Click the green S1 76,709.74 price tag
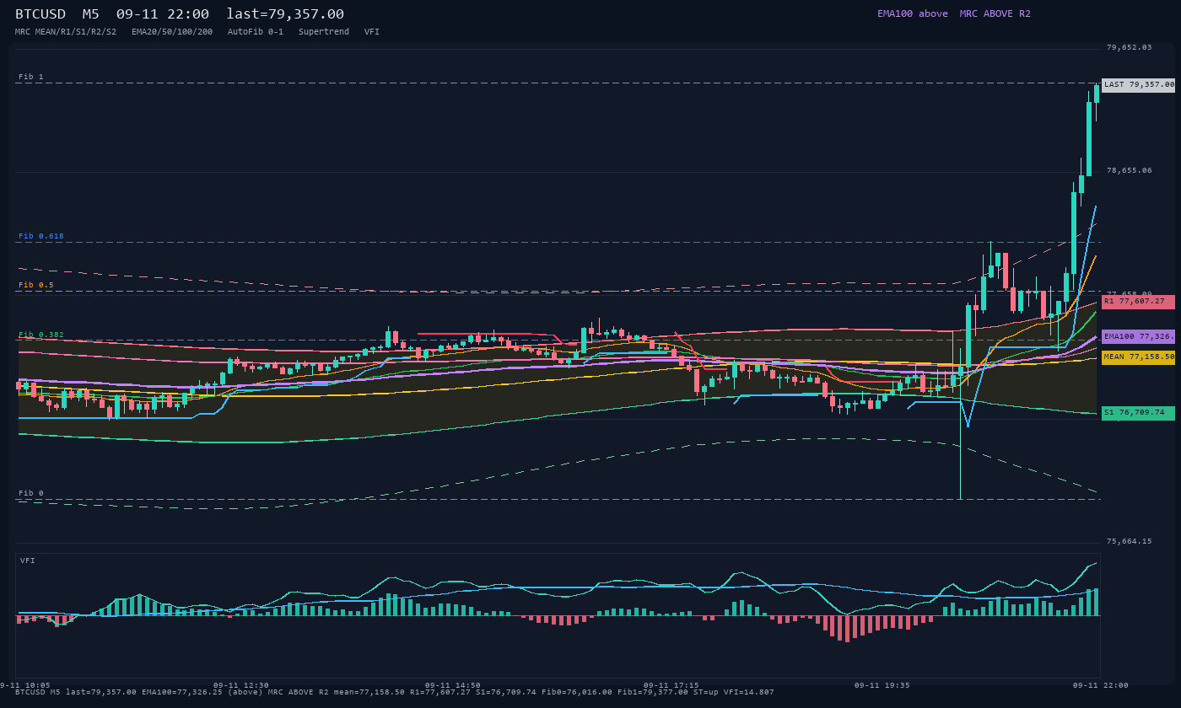1181x708 pixels. point(1138,413)
